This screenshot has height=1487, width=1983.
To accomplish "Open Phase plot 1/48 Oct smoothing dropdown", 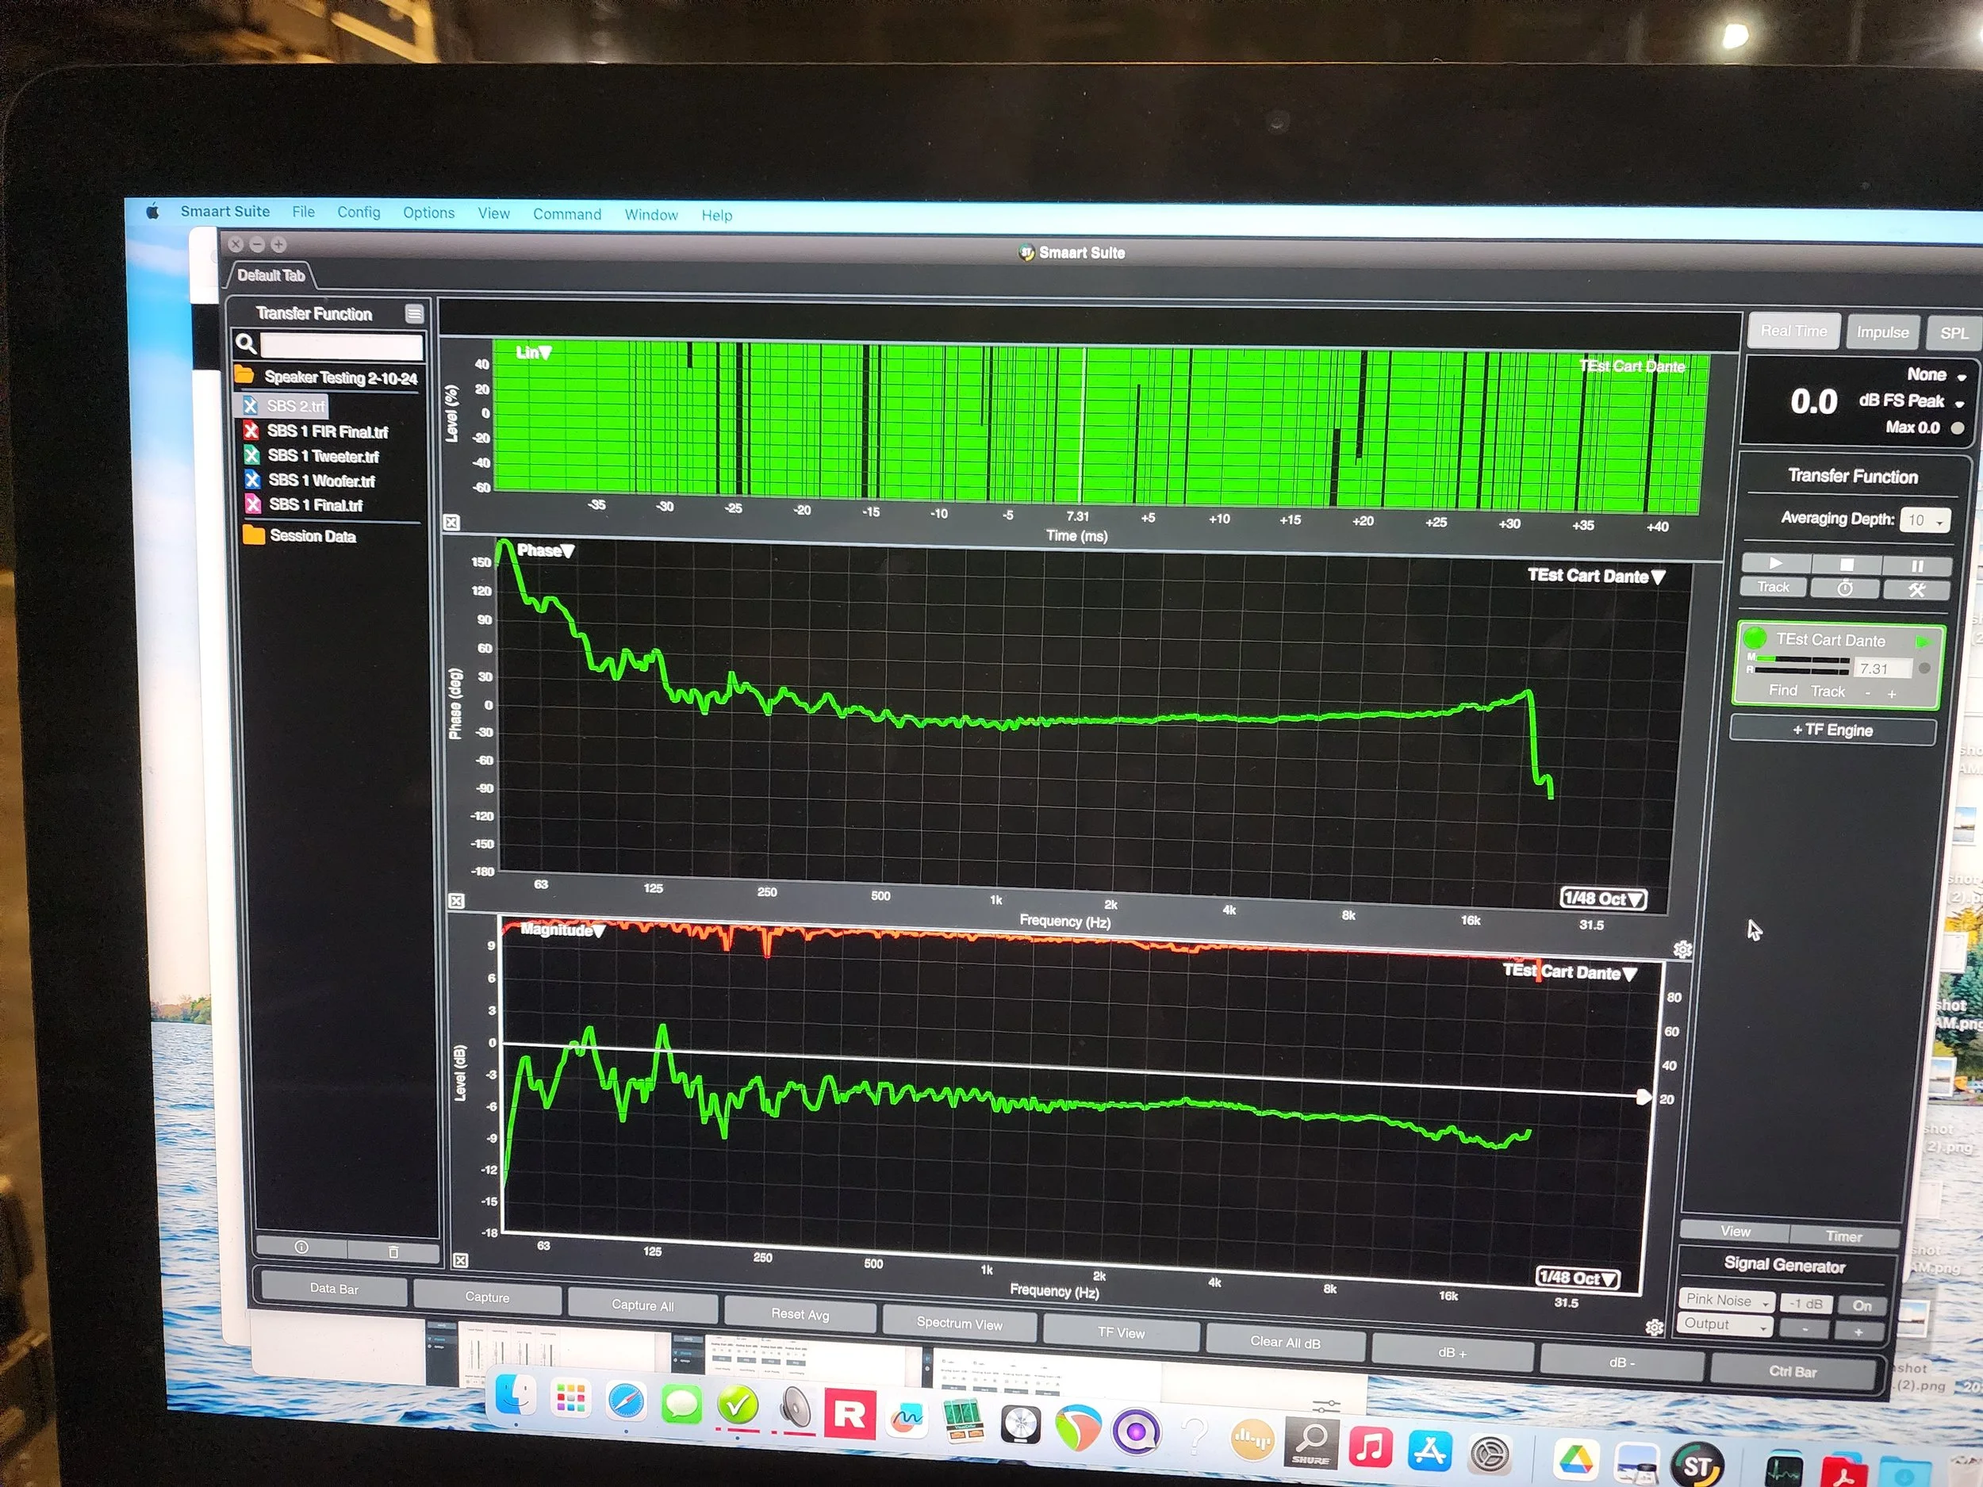I will (1603, 898).
